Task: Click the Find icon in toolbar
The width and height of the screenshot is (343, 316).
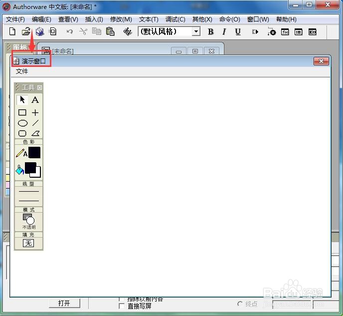Action: coord(128,32)
